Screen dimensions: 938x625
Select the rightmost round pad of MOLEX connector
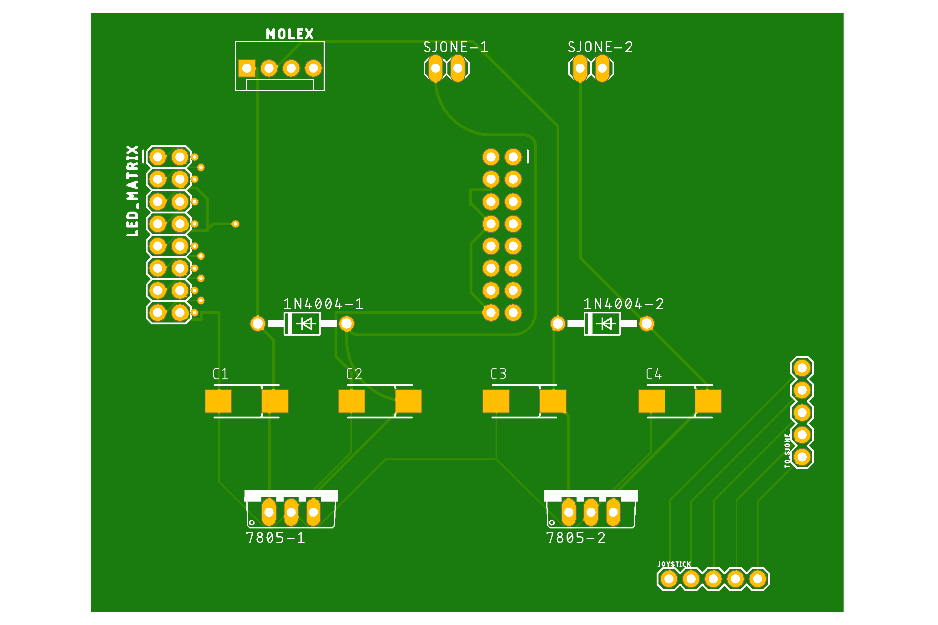(x=314, y=68)
